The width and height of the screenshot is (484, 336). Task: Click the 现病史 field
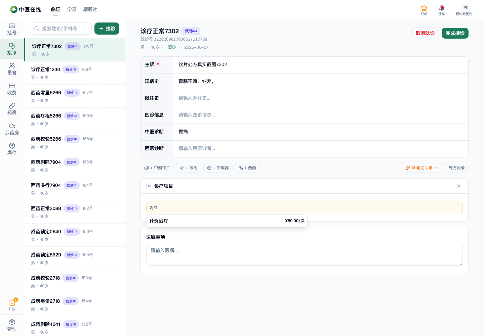coord(320,82)
